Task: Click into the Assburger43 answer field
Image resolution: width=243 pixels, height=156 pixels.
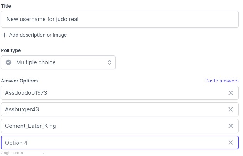Action: 120,109
